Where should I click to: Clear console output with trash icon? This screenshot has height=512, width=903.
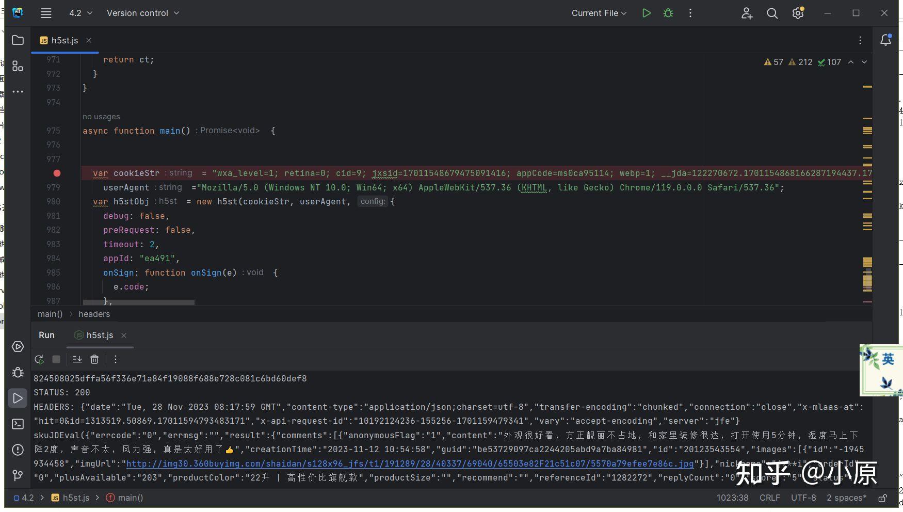(x=94, y=359)
